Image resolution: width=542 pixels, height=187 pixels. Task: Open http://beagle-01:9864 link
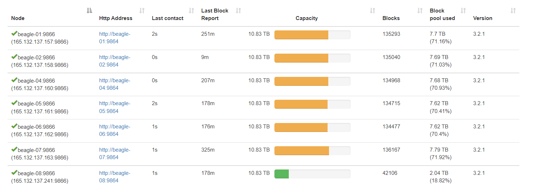(x=115, y=38)
